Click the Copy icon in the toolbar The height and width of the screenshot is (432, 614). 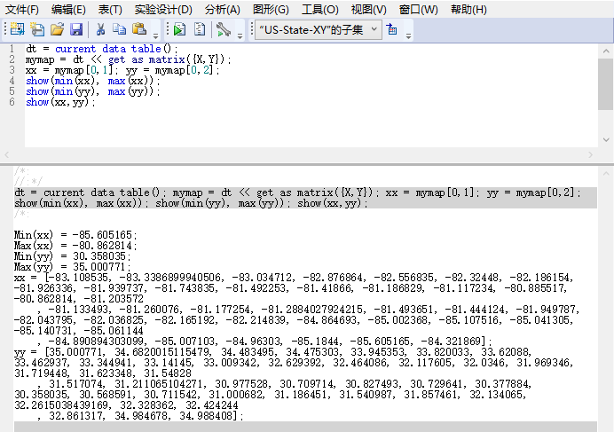tap(119, 30)
